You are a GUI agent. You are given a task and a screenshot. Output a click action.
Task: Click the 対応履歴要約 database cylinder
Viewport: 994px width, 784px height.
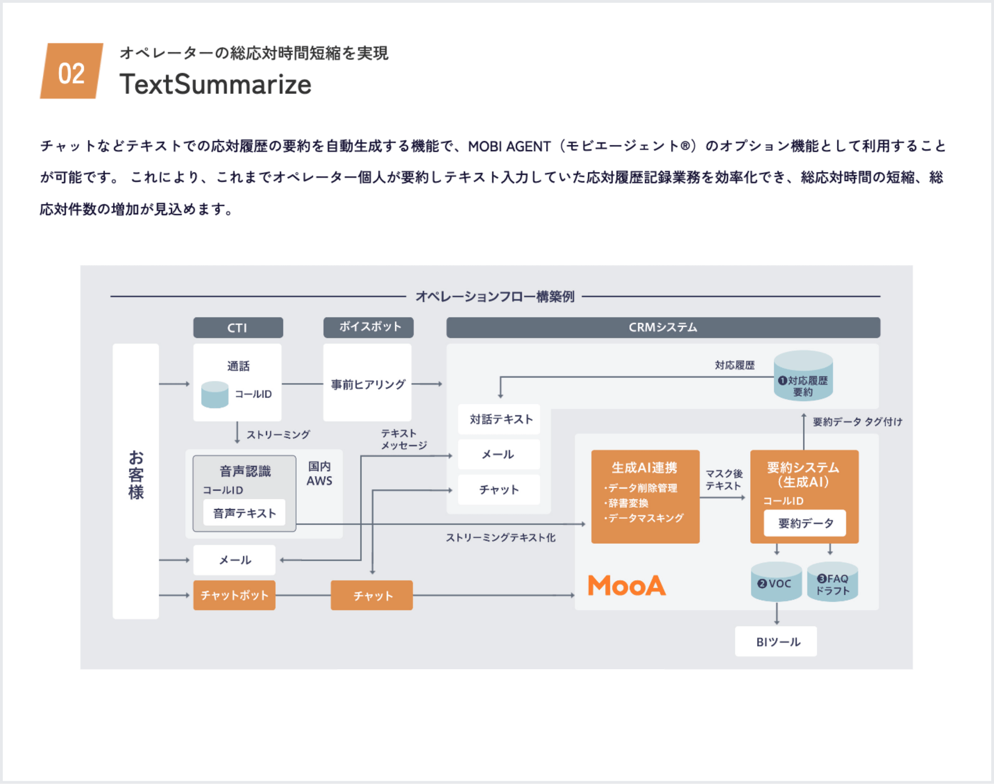[803, 376]
